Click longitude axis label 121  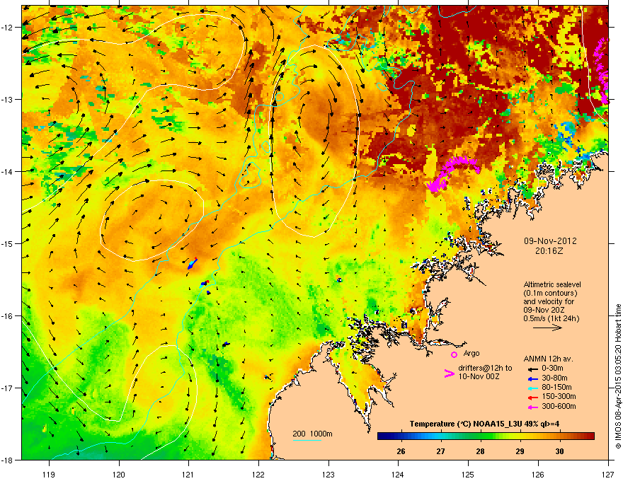pyautogui.click(x=188, y=474)
